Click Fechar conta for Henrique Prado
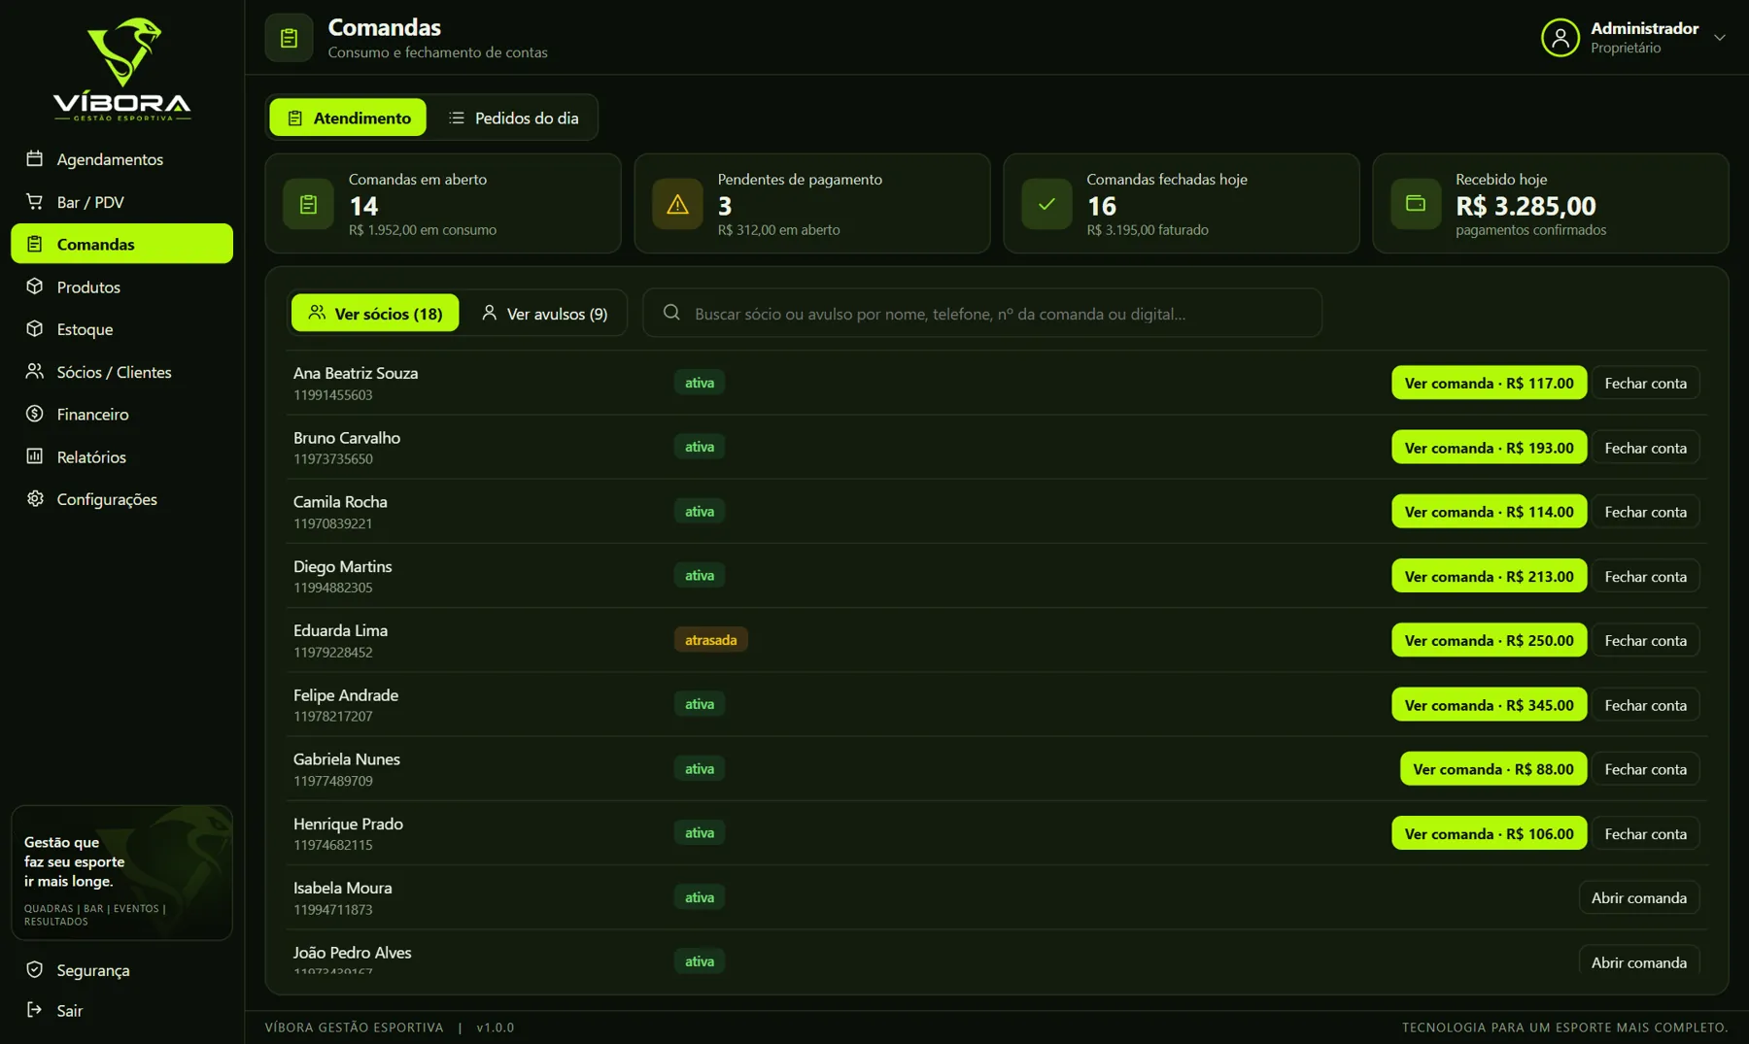Image resolution: width=1749 pixels, height=1044 pixels. (1645, 833)
